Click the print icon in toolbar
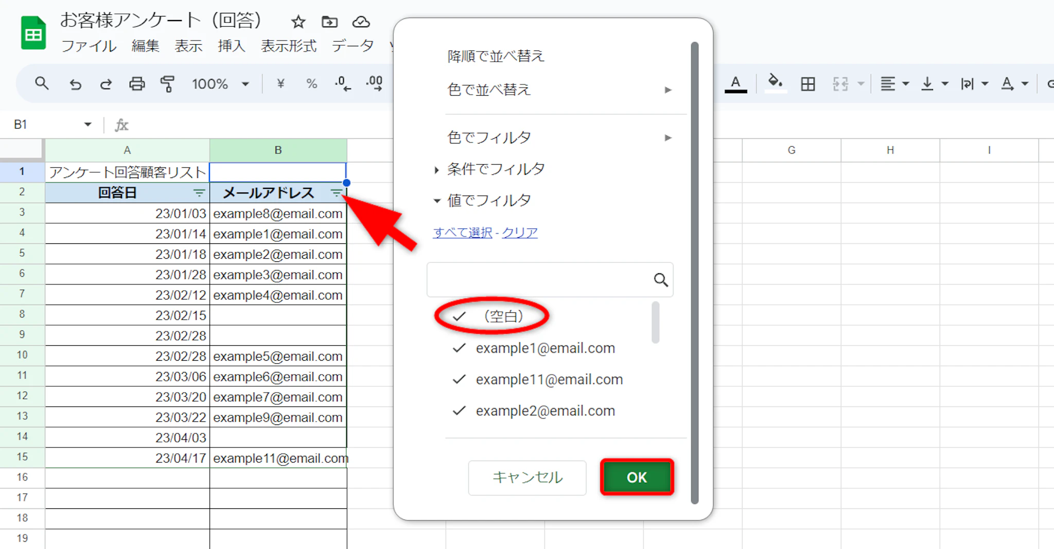This screenshot has width=1054, height=549. click(136, 84)
